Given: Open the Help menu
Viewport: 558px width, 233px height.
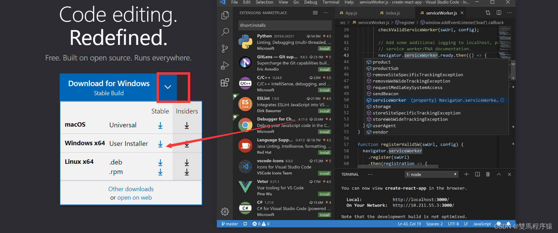Looking at the screenshot, I should pyautogui.click(x=349, y=2).
